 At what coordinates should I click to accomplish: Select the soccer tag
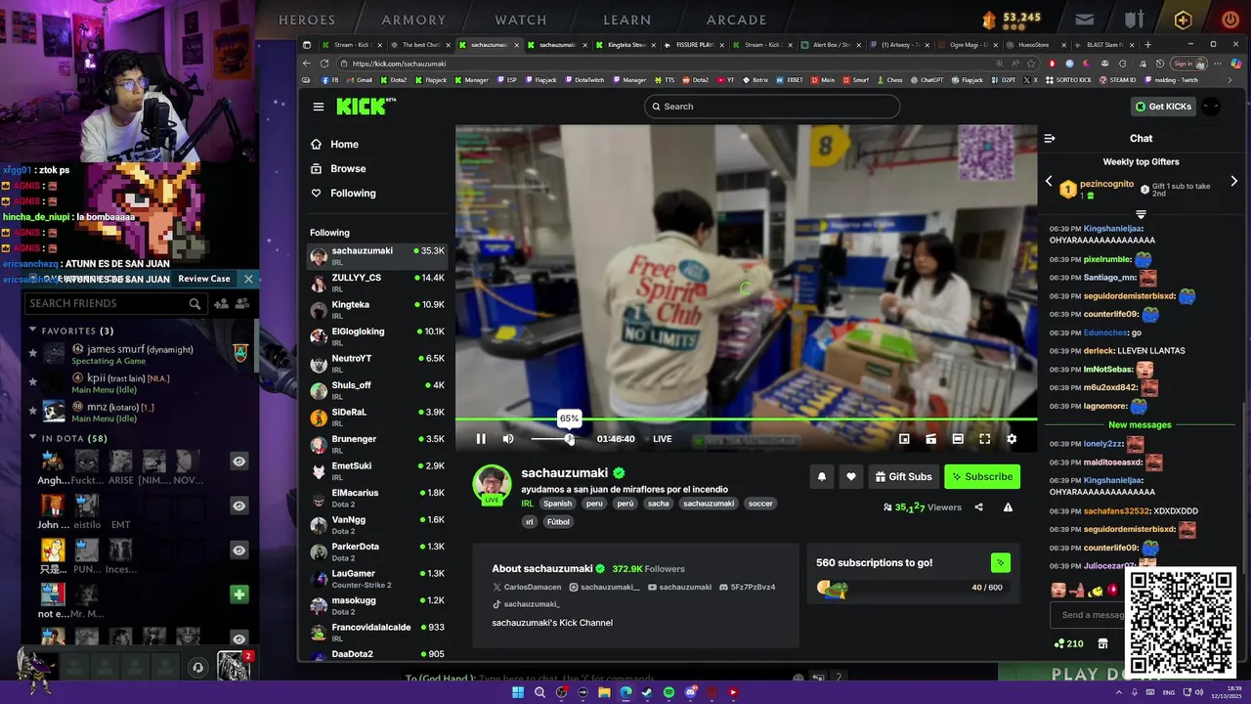point(760,504)
